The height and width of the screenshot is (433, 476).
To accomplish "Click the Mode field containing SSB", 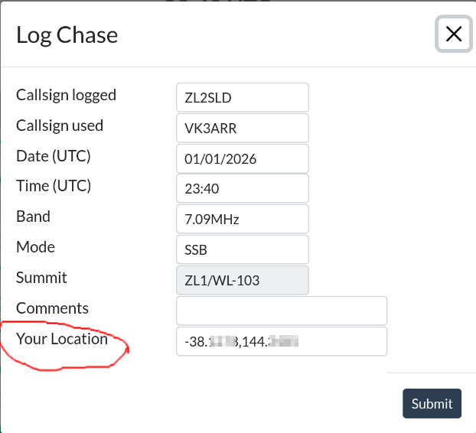I will click(x=242, y=249).
